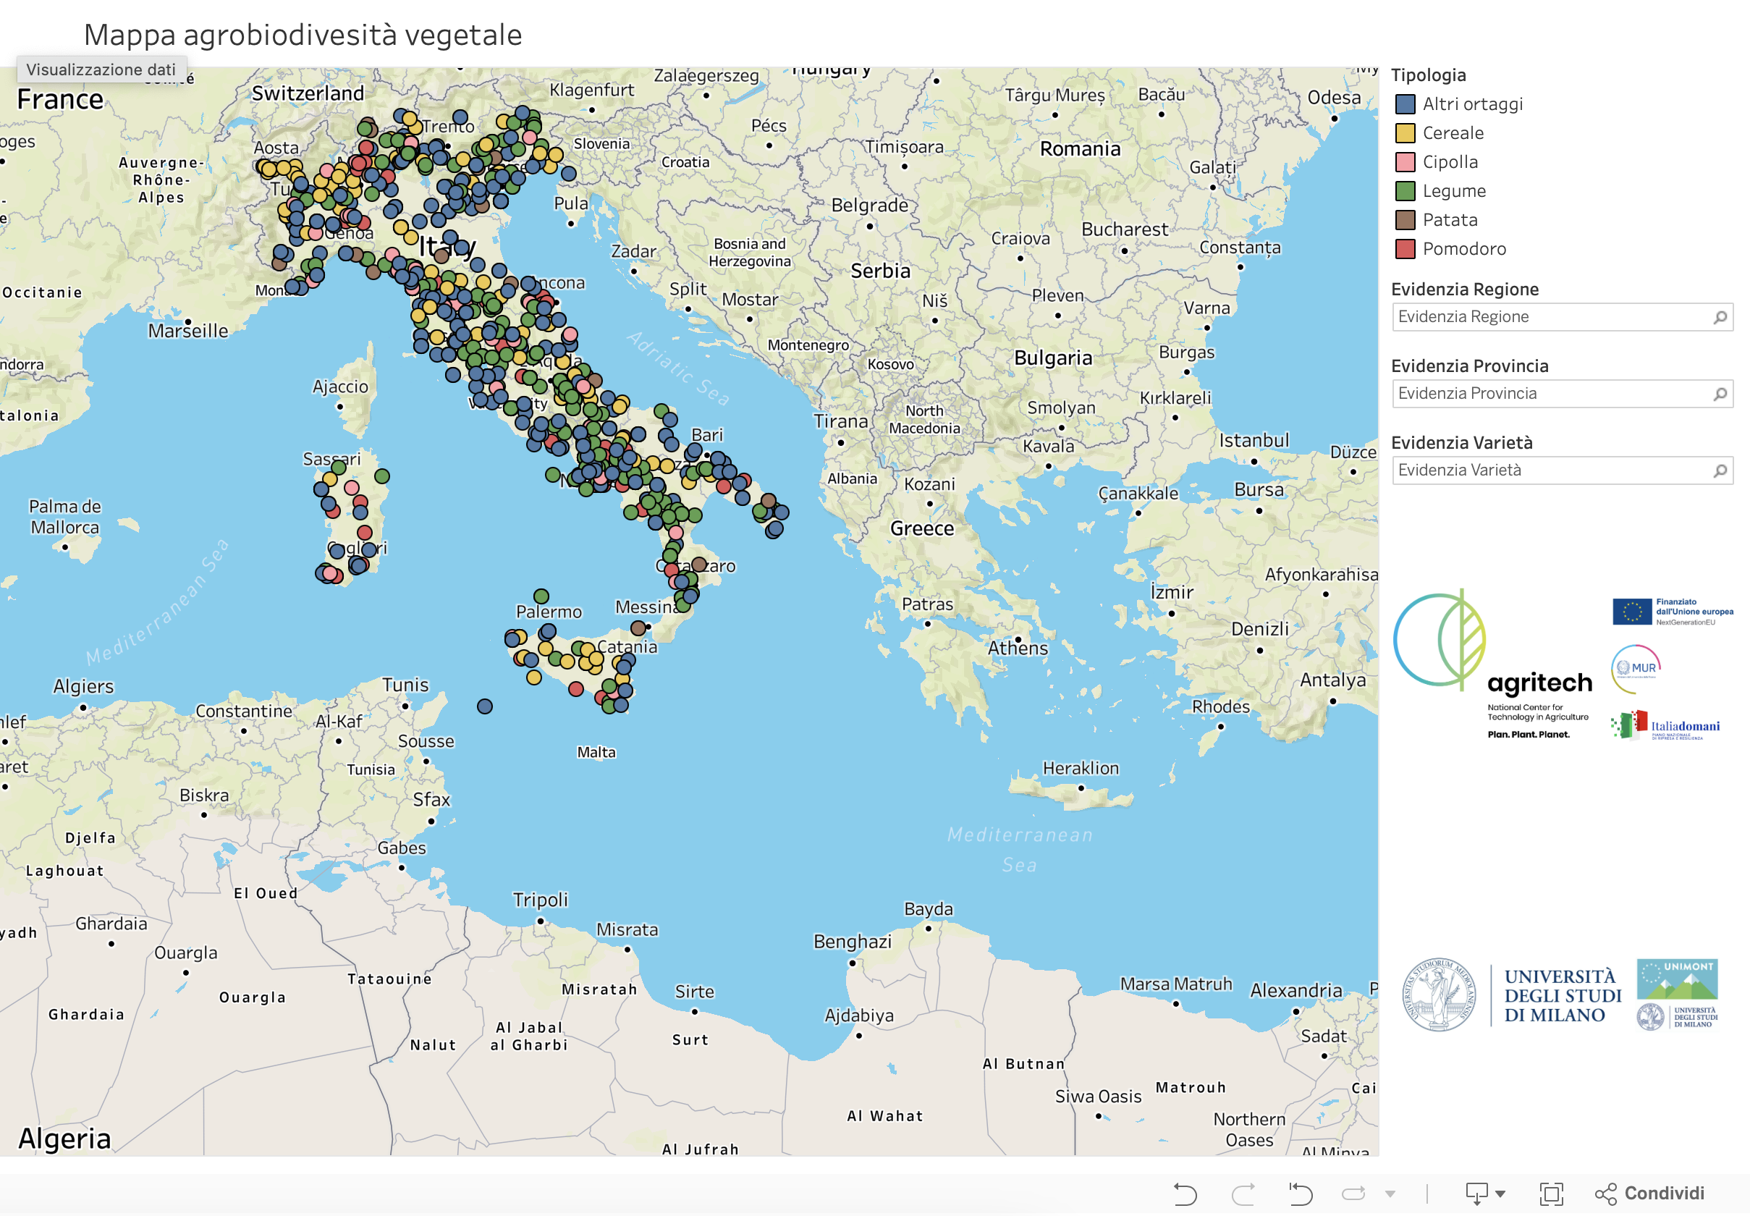Image resolution: width=1750 pixels, height=1216 pixels.
Task: Expand the arrow next to download icon
Action: (x=1500, y=1194)
